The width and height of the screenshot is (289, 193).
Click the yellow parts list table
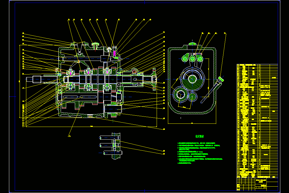(257, 121)
